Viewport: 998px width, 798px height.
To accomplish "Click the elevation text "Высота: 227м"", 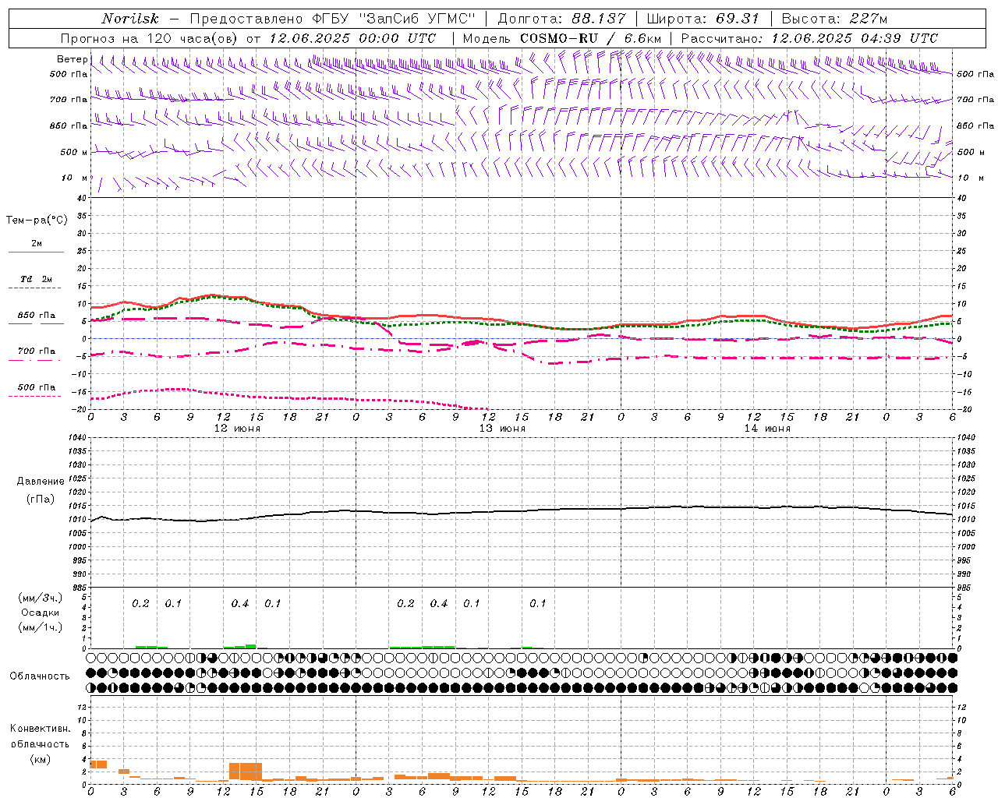I will [x=834, y=19].
